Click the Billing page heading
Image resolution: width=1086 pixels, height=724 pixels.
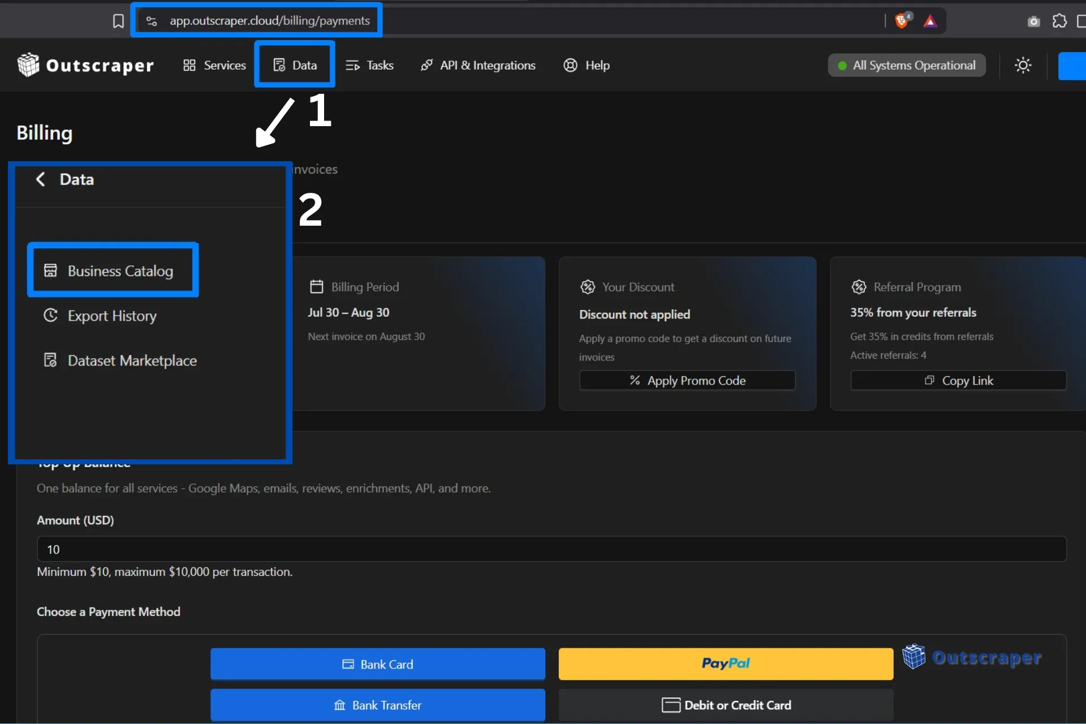[45, 133]
